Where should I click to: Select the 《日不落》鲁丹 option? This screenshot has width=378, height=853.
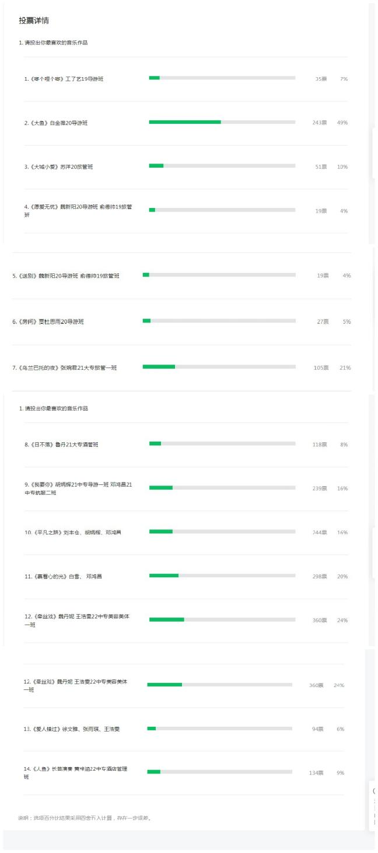pos(61,445)
